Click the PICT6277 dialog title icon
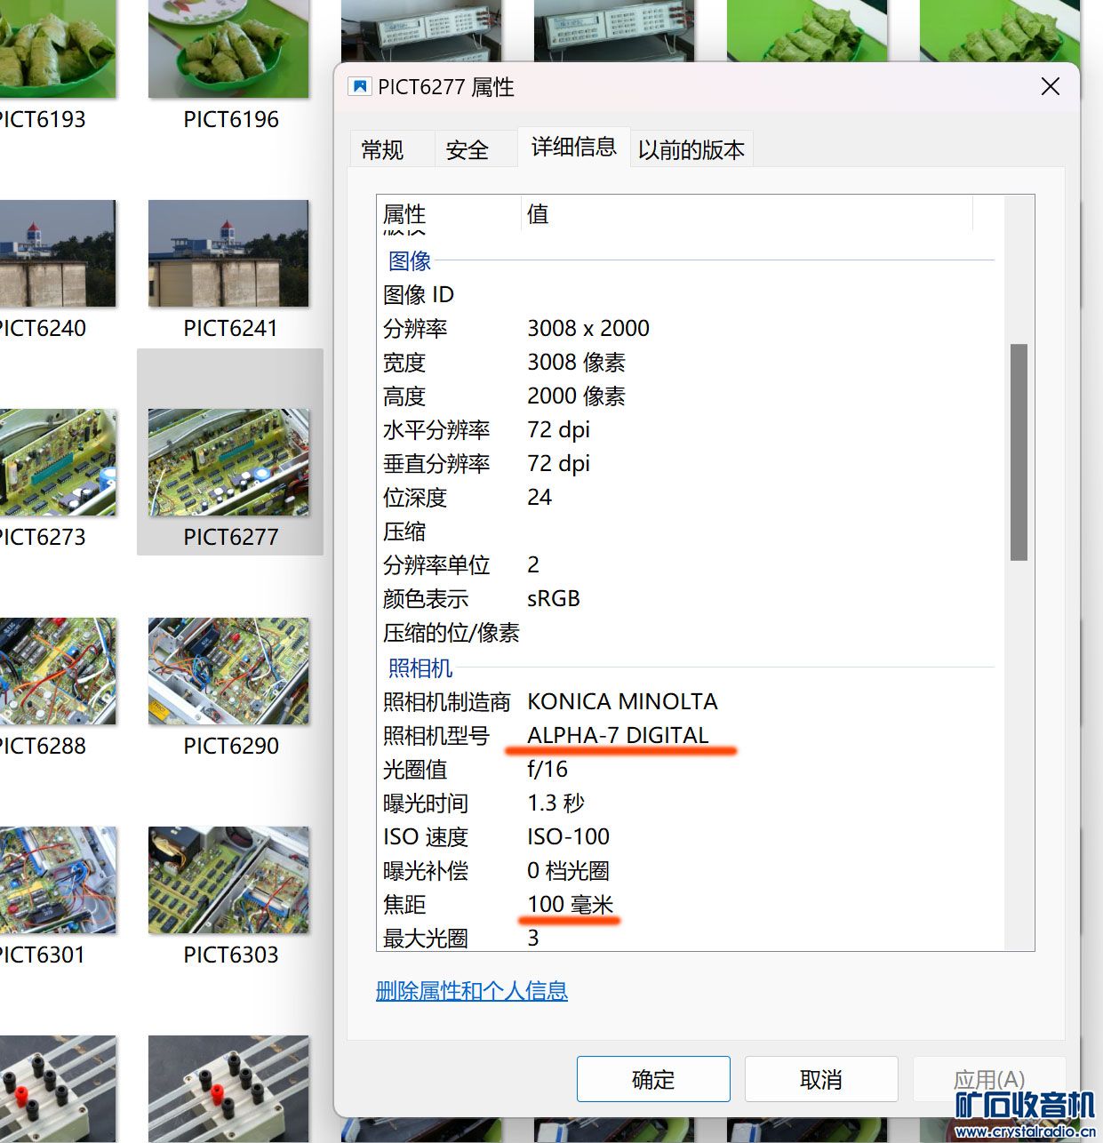Screen dimensions: 1103x1143 pyautogui.click(x=360, y=87)
